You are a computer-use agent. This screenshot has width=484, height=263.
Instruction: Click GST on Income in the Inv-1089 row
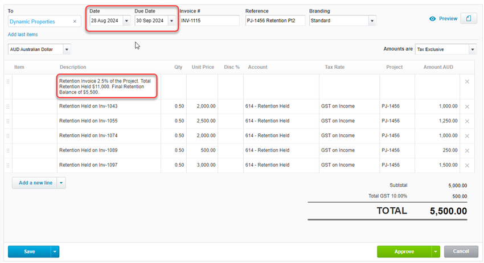pyautogui.click(x=338, y=150)
